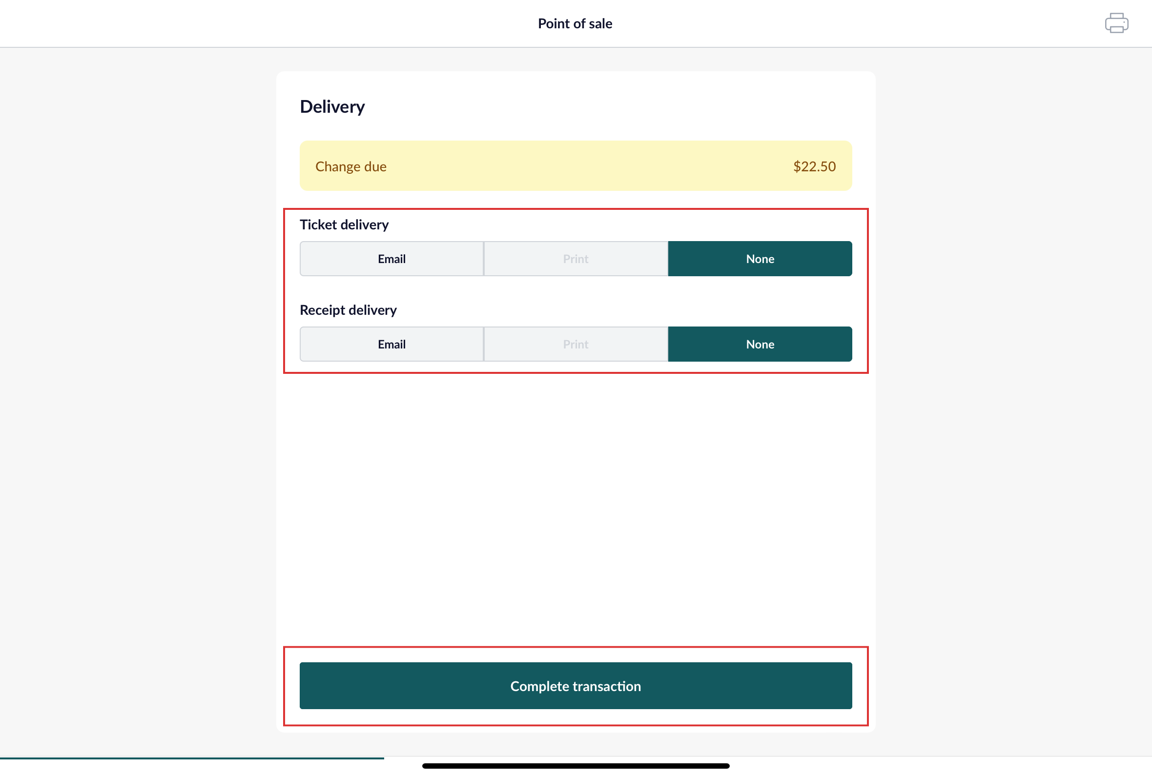Screen dimensions: 1152x776
Task: Tap the $22.50 change amount
Action: [815, 166]
